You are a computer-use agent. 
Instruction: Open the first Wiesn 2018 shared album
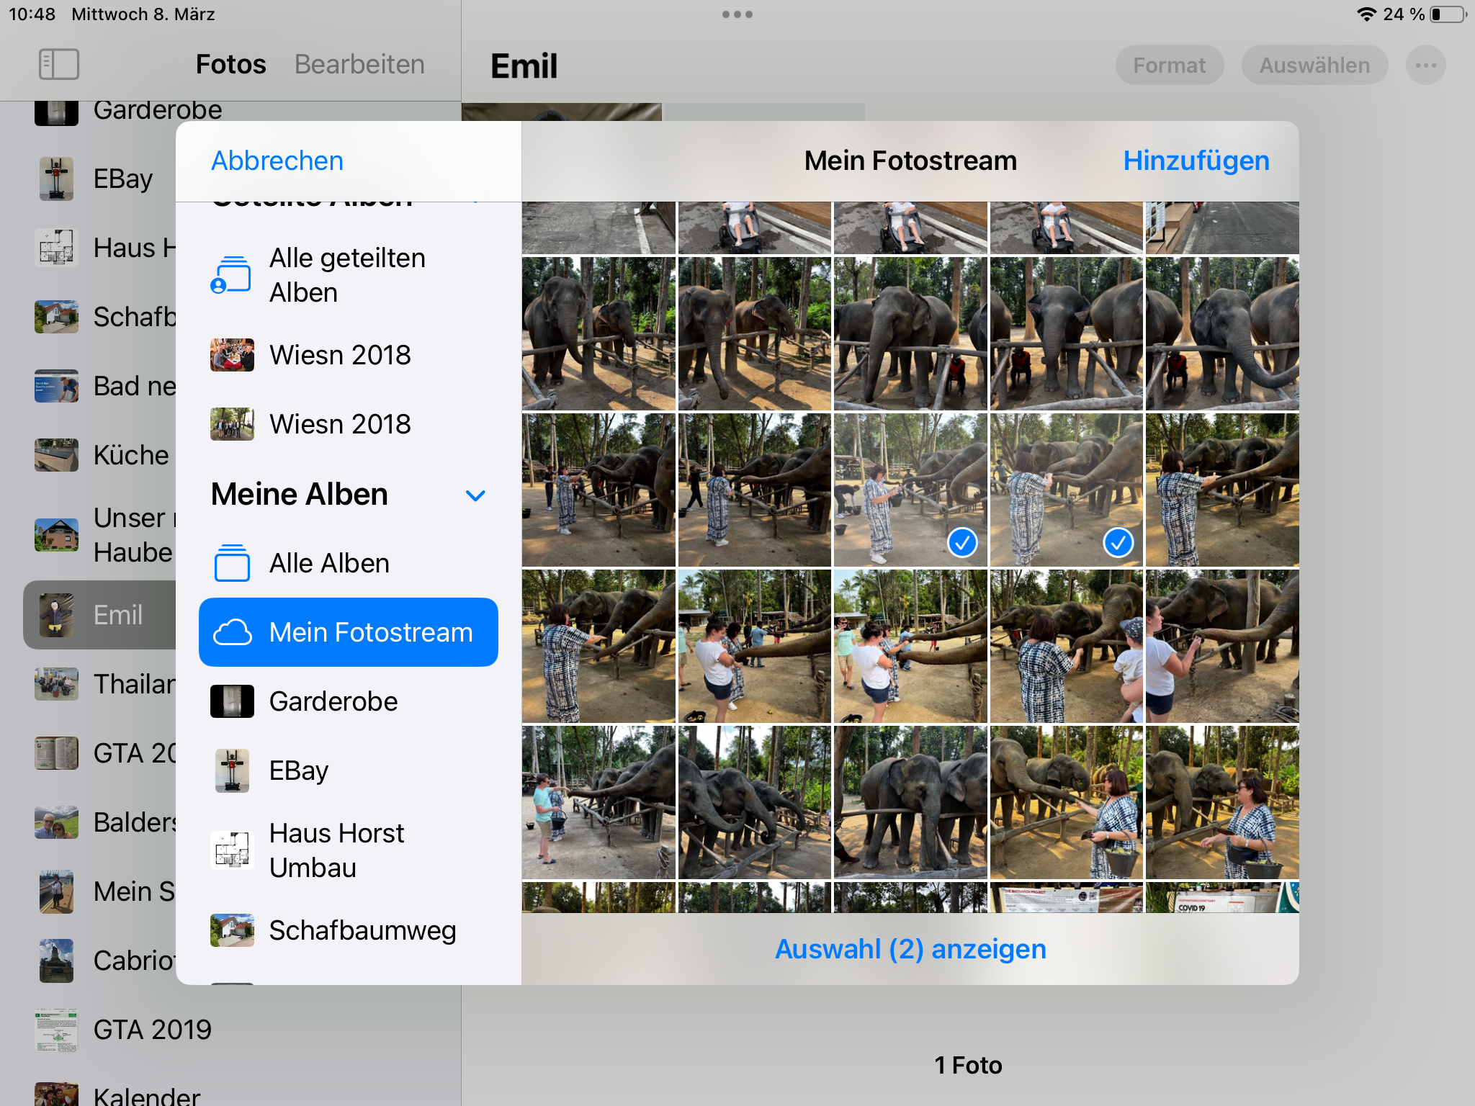(340, 355)
